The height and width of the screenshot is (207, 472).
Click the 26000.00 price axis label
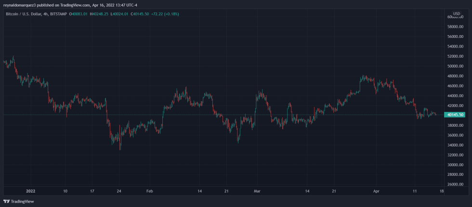click(456, 184)
